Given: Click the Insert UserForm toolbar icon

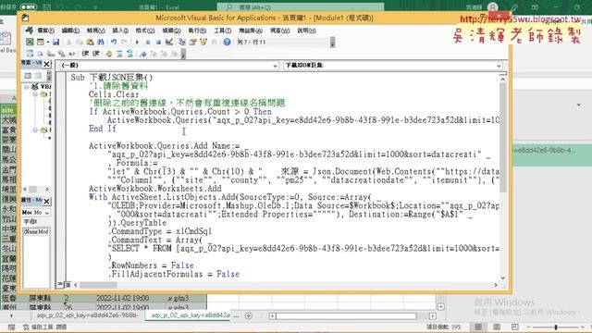Looking at the screenshot, I should tap(40, 42).
